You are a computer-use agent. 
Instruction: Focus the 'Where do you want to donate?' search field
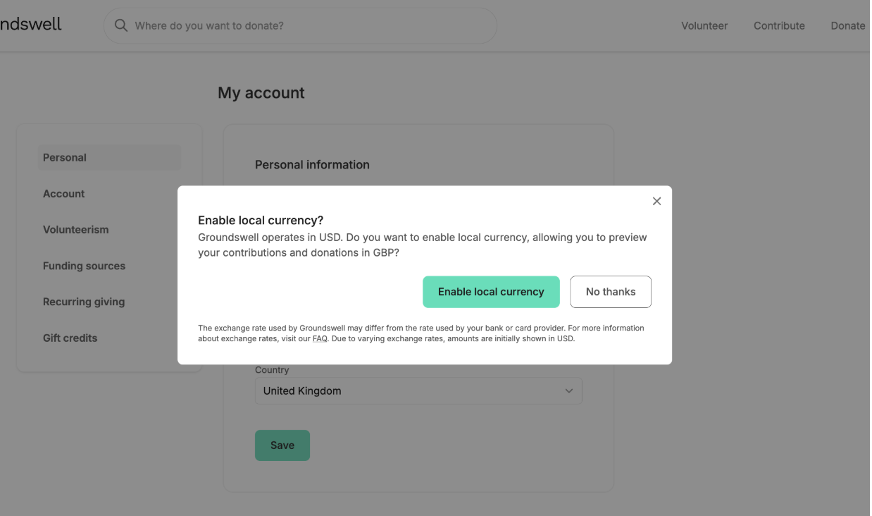pyautogui.click(x=301, y=25)
